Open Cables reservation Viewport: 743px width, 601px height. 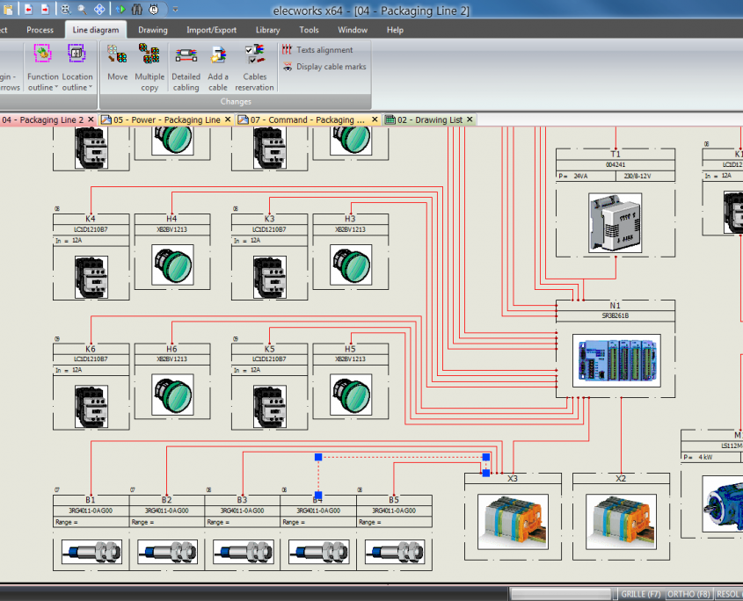(x=254, y=68)
